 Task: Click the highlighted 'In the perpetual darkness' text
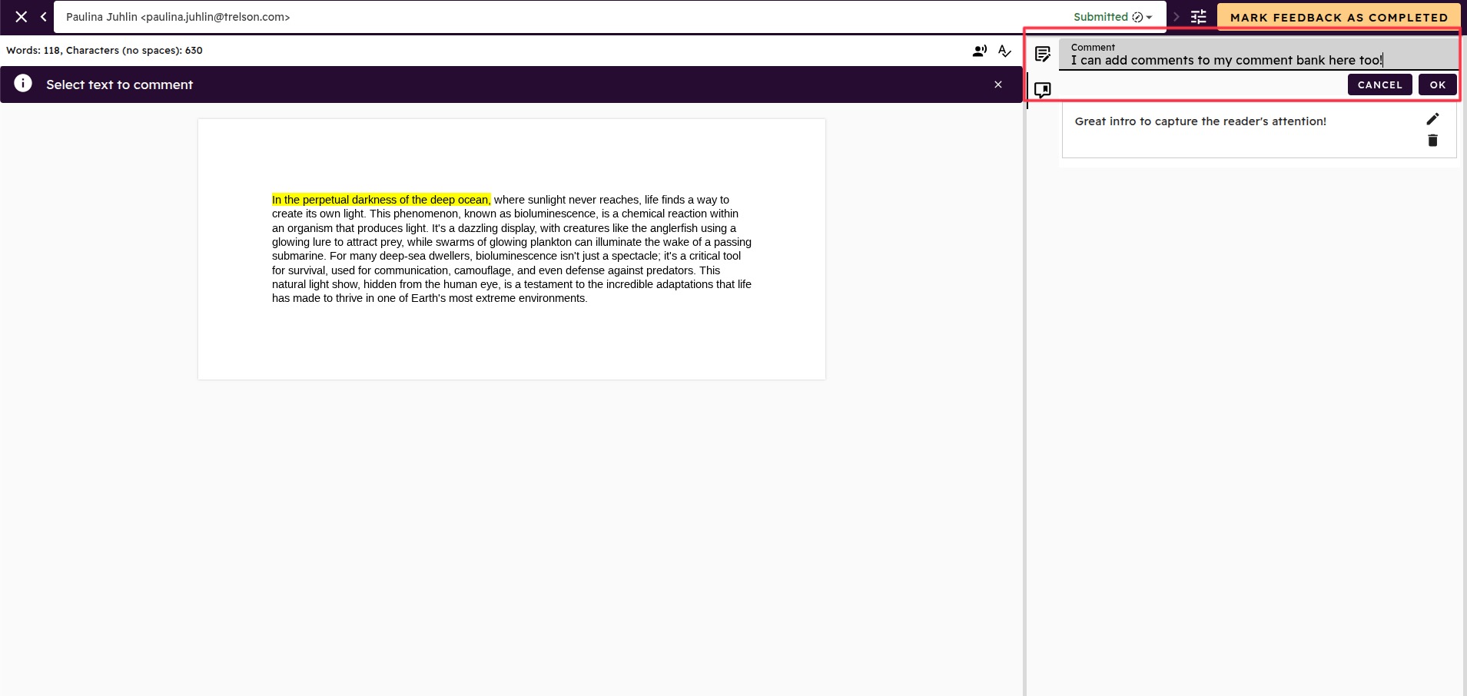[381, 200]
